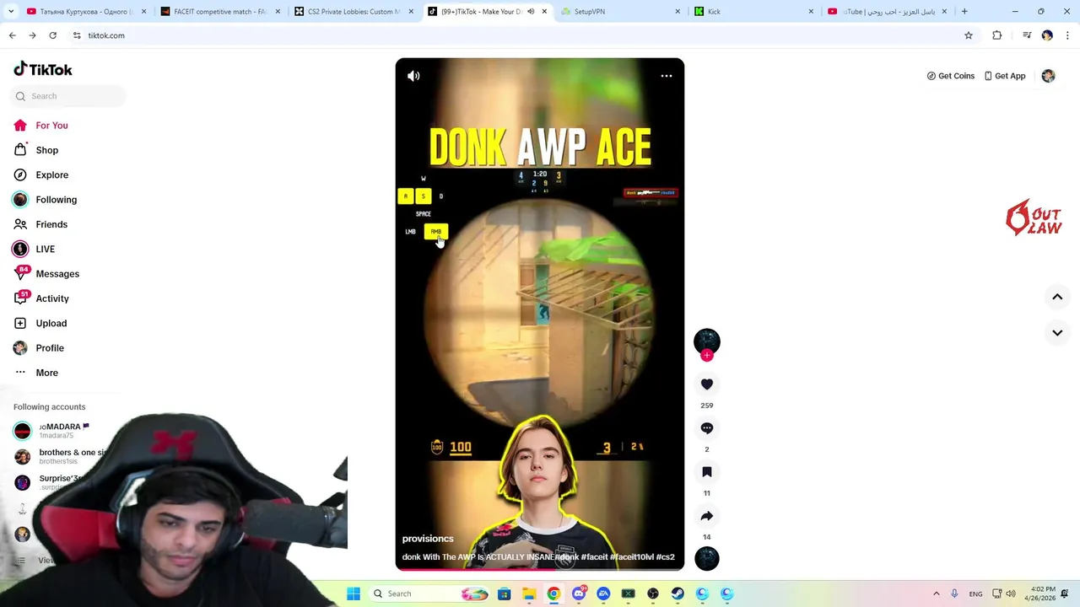The height and width of the screenshot is (607, 1080).
Task: Open the sound disc icon below share
Action: tap(707, 558)
